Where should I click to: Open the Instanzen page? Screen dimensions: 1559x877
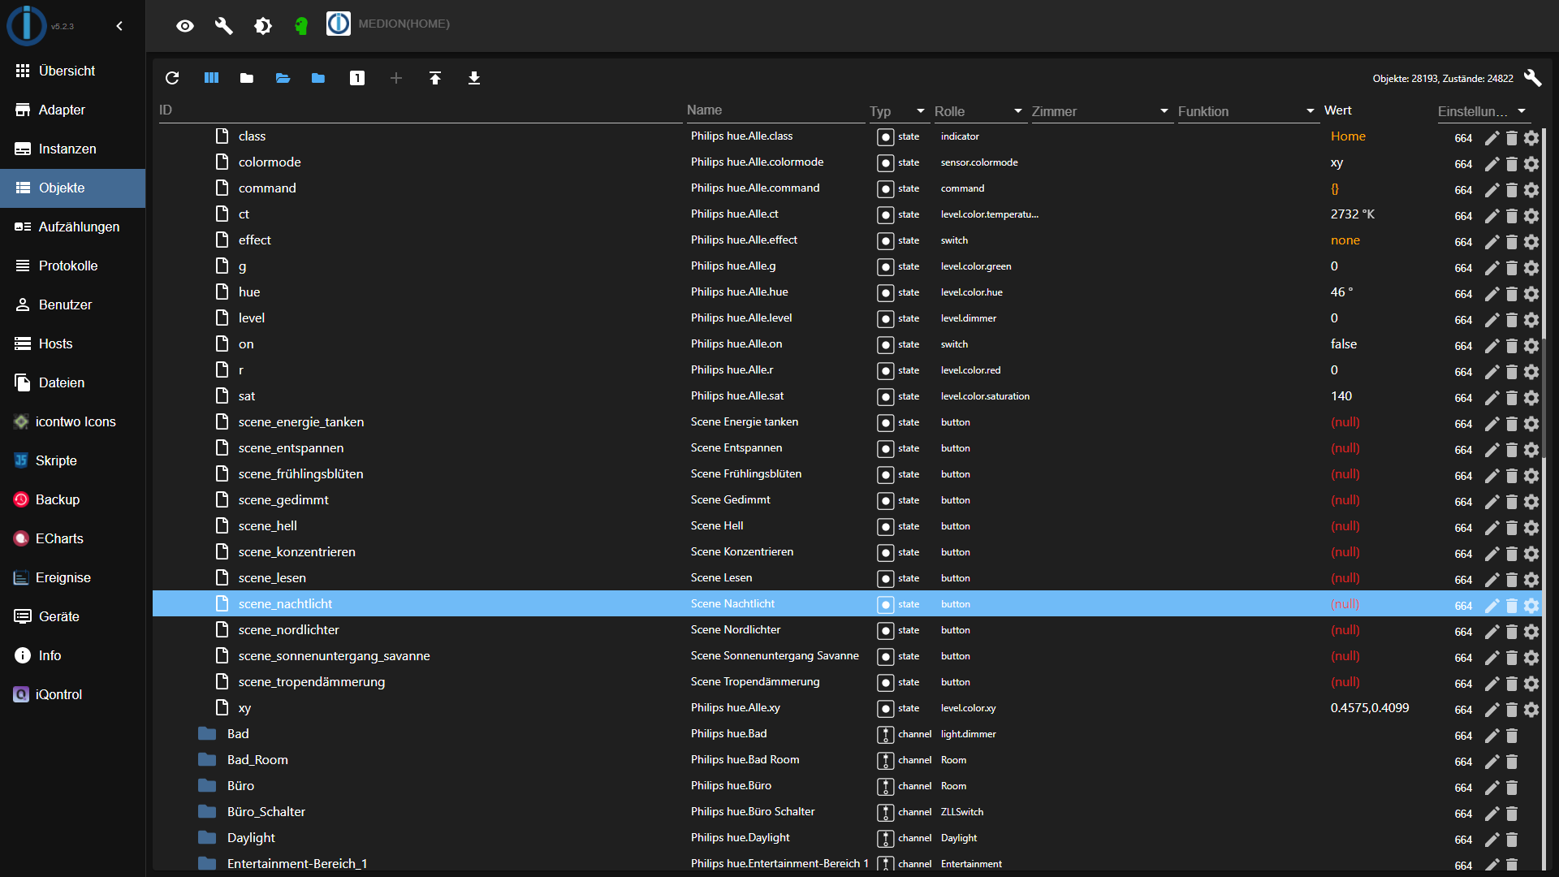click(x=72, y=149)
